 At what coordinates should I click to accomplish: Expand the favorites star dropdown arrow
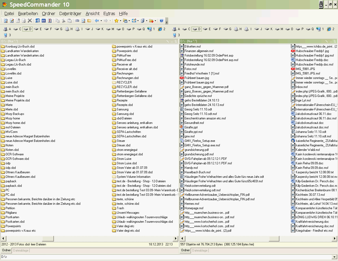click(x=120, y=21)
